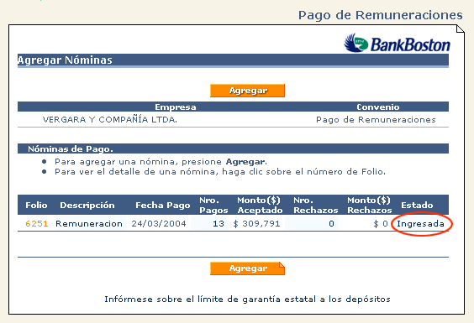Click the top Agregar button

247,91
